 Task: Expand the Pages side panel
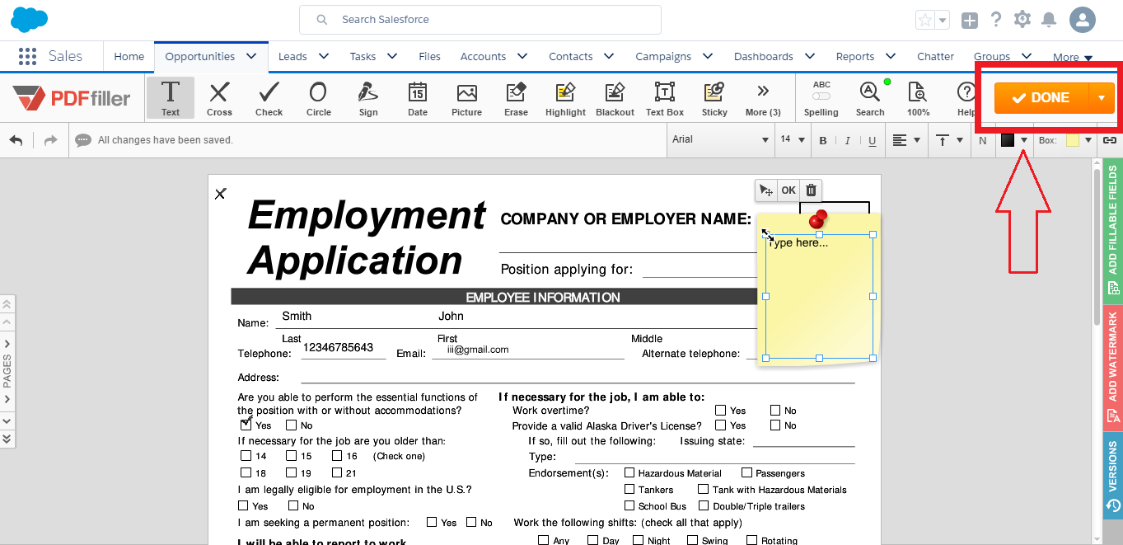pos(7,371)
